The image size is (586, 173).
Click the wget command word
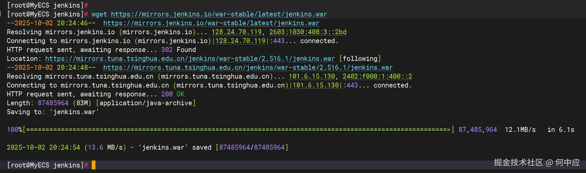tap(99, 14)
